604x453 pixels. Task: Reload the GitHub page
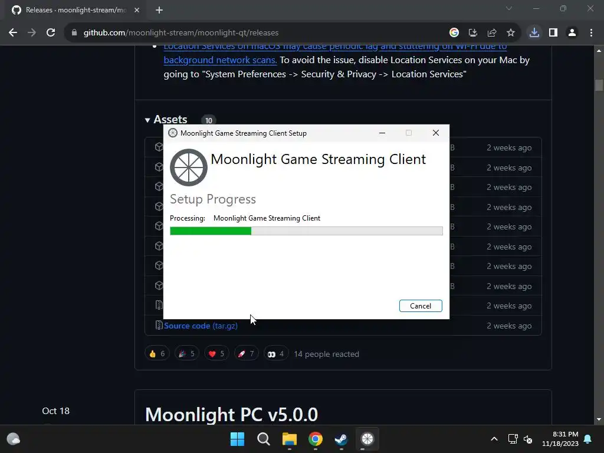pos(51,33)
